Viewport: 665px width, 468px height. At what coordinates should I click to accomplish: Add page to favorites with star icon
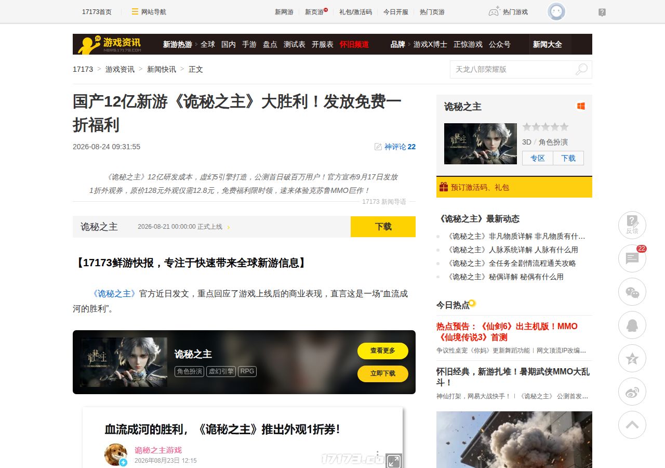632,358
